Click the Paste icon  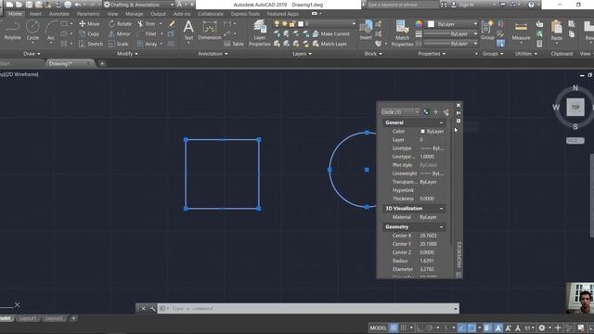[557, 31]
